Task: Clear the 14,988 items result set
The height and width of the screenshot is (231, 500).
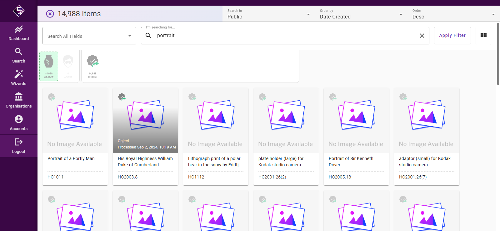Action: (x=50, y=14)
